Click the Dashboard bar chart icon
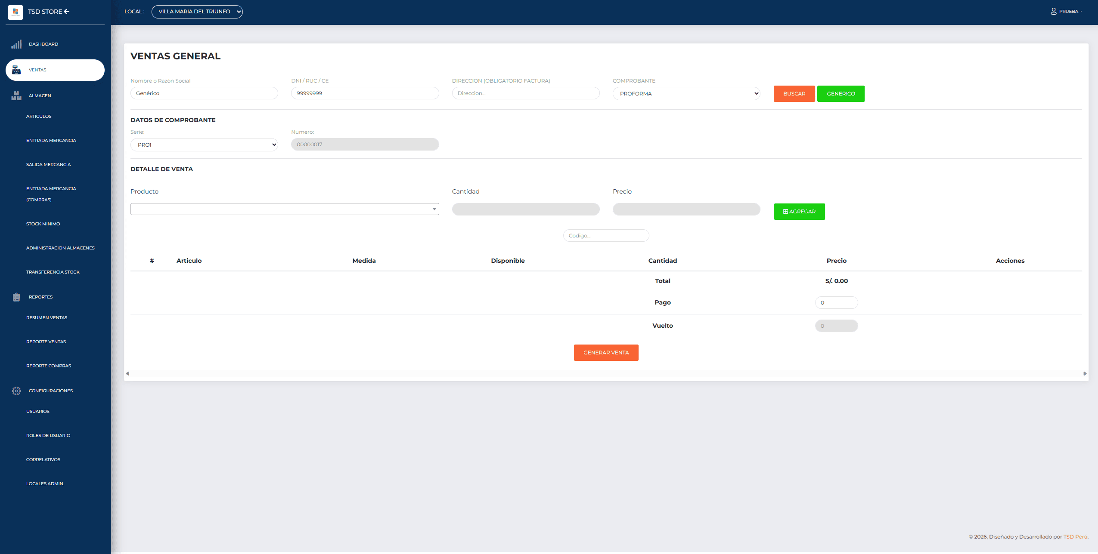 coord(16,44)
